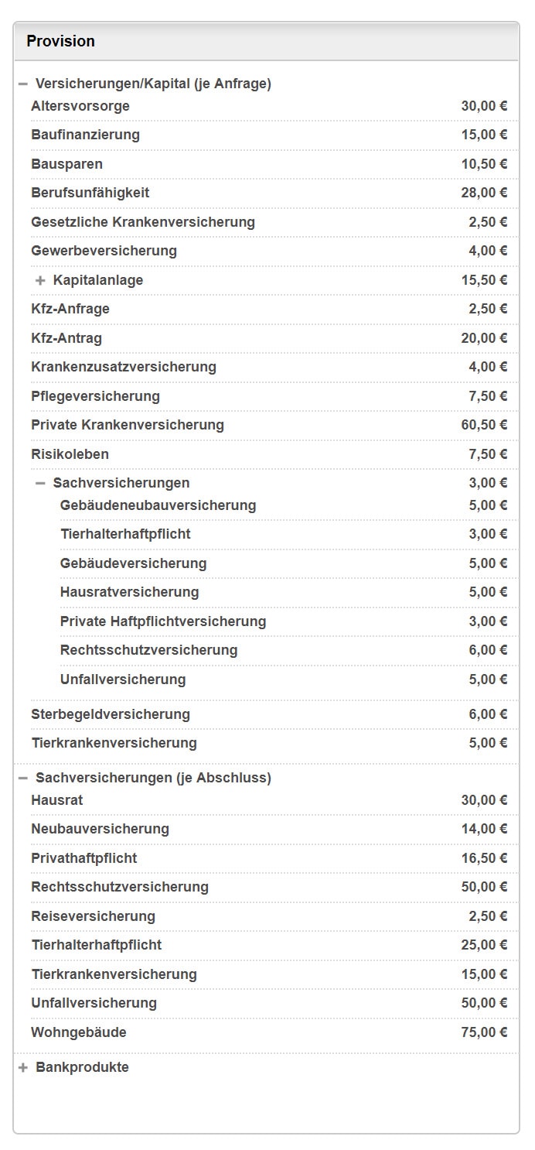The image size is (535, 1150).
Task: Click Gesetzliche Krankenversicherung item
Action: click(143, 222)
